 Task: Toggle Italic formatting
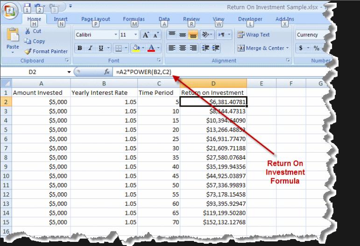89,48
